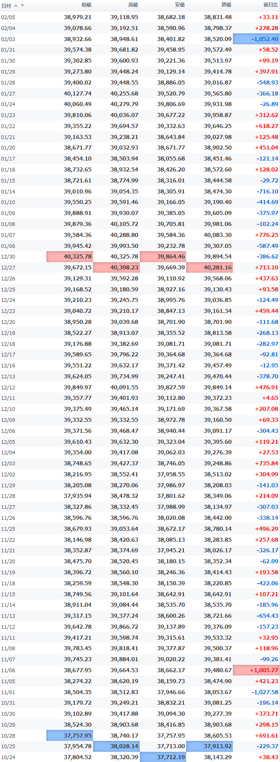The image size is (280, 762).
Task: Click the opening price 37,935.94
Action: tap(78, 496)
